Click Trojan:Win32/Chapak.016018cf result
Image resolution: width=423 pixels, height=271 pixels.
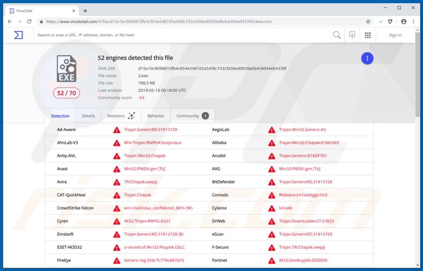click(x=309, y=143)
